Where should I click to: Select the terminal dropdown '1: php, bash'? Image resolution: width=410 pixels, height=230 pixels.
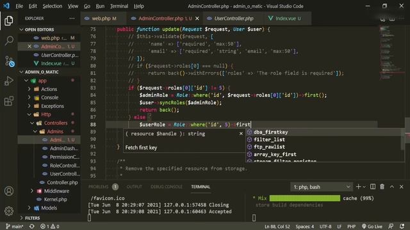point(322,187)
